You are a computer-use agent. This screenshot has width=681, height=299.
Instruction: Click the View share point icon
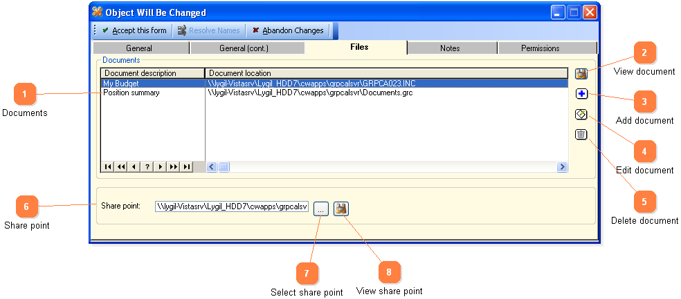341,209
